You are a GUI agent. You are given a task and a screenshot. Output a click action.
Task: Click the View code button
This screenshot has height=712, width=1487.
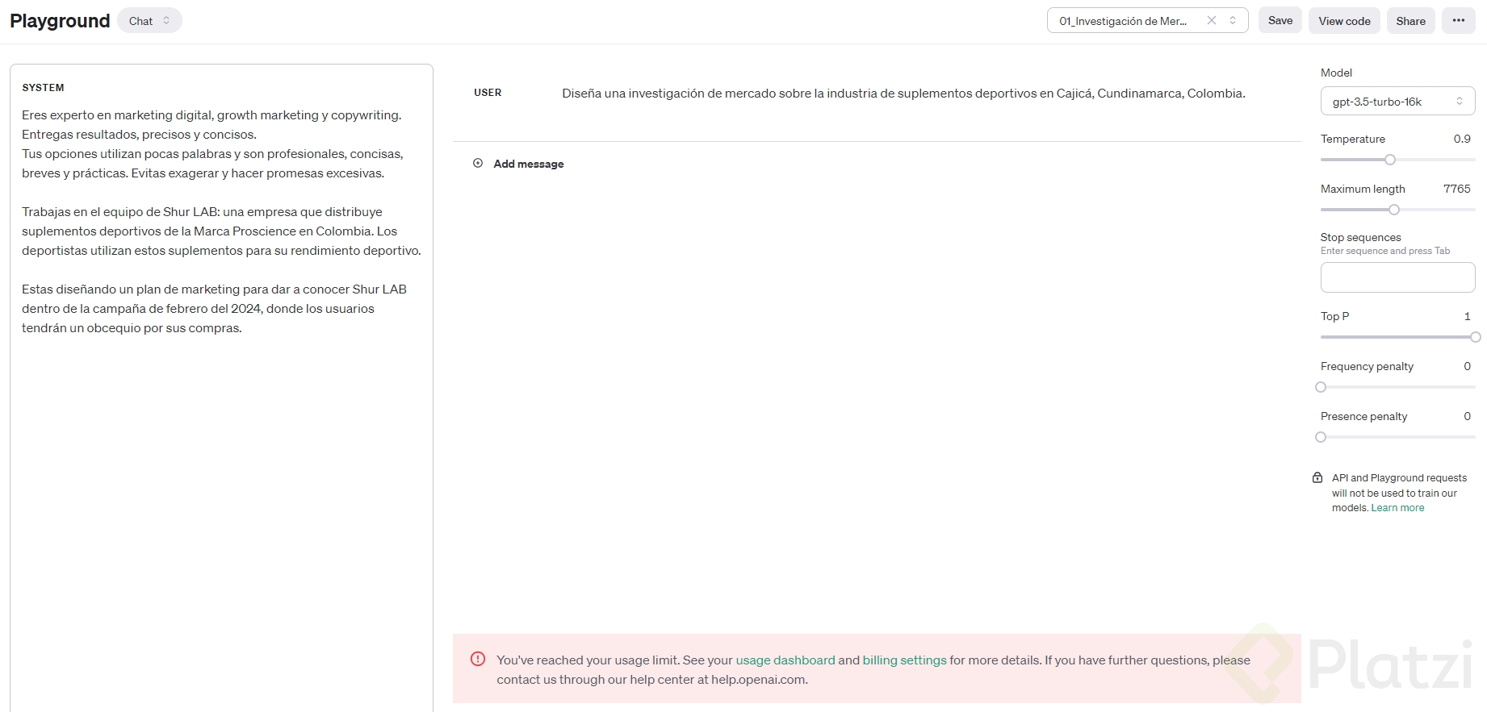(1344, 21)
